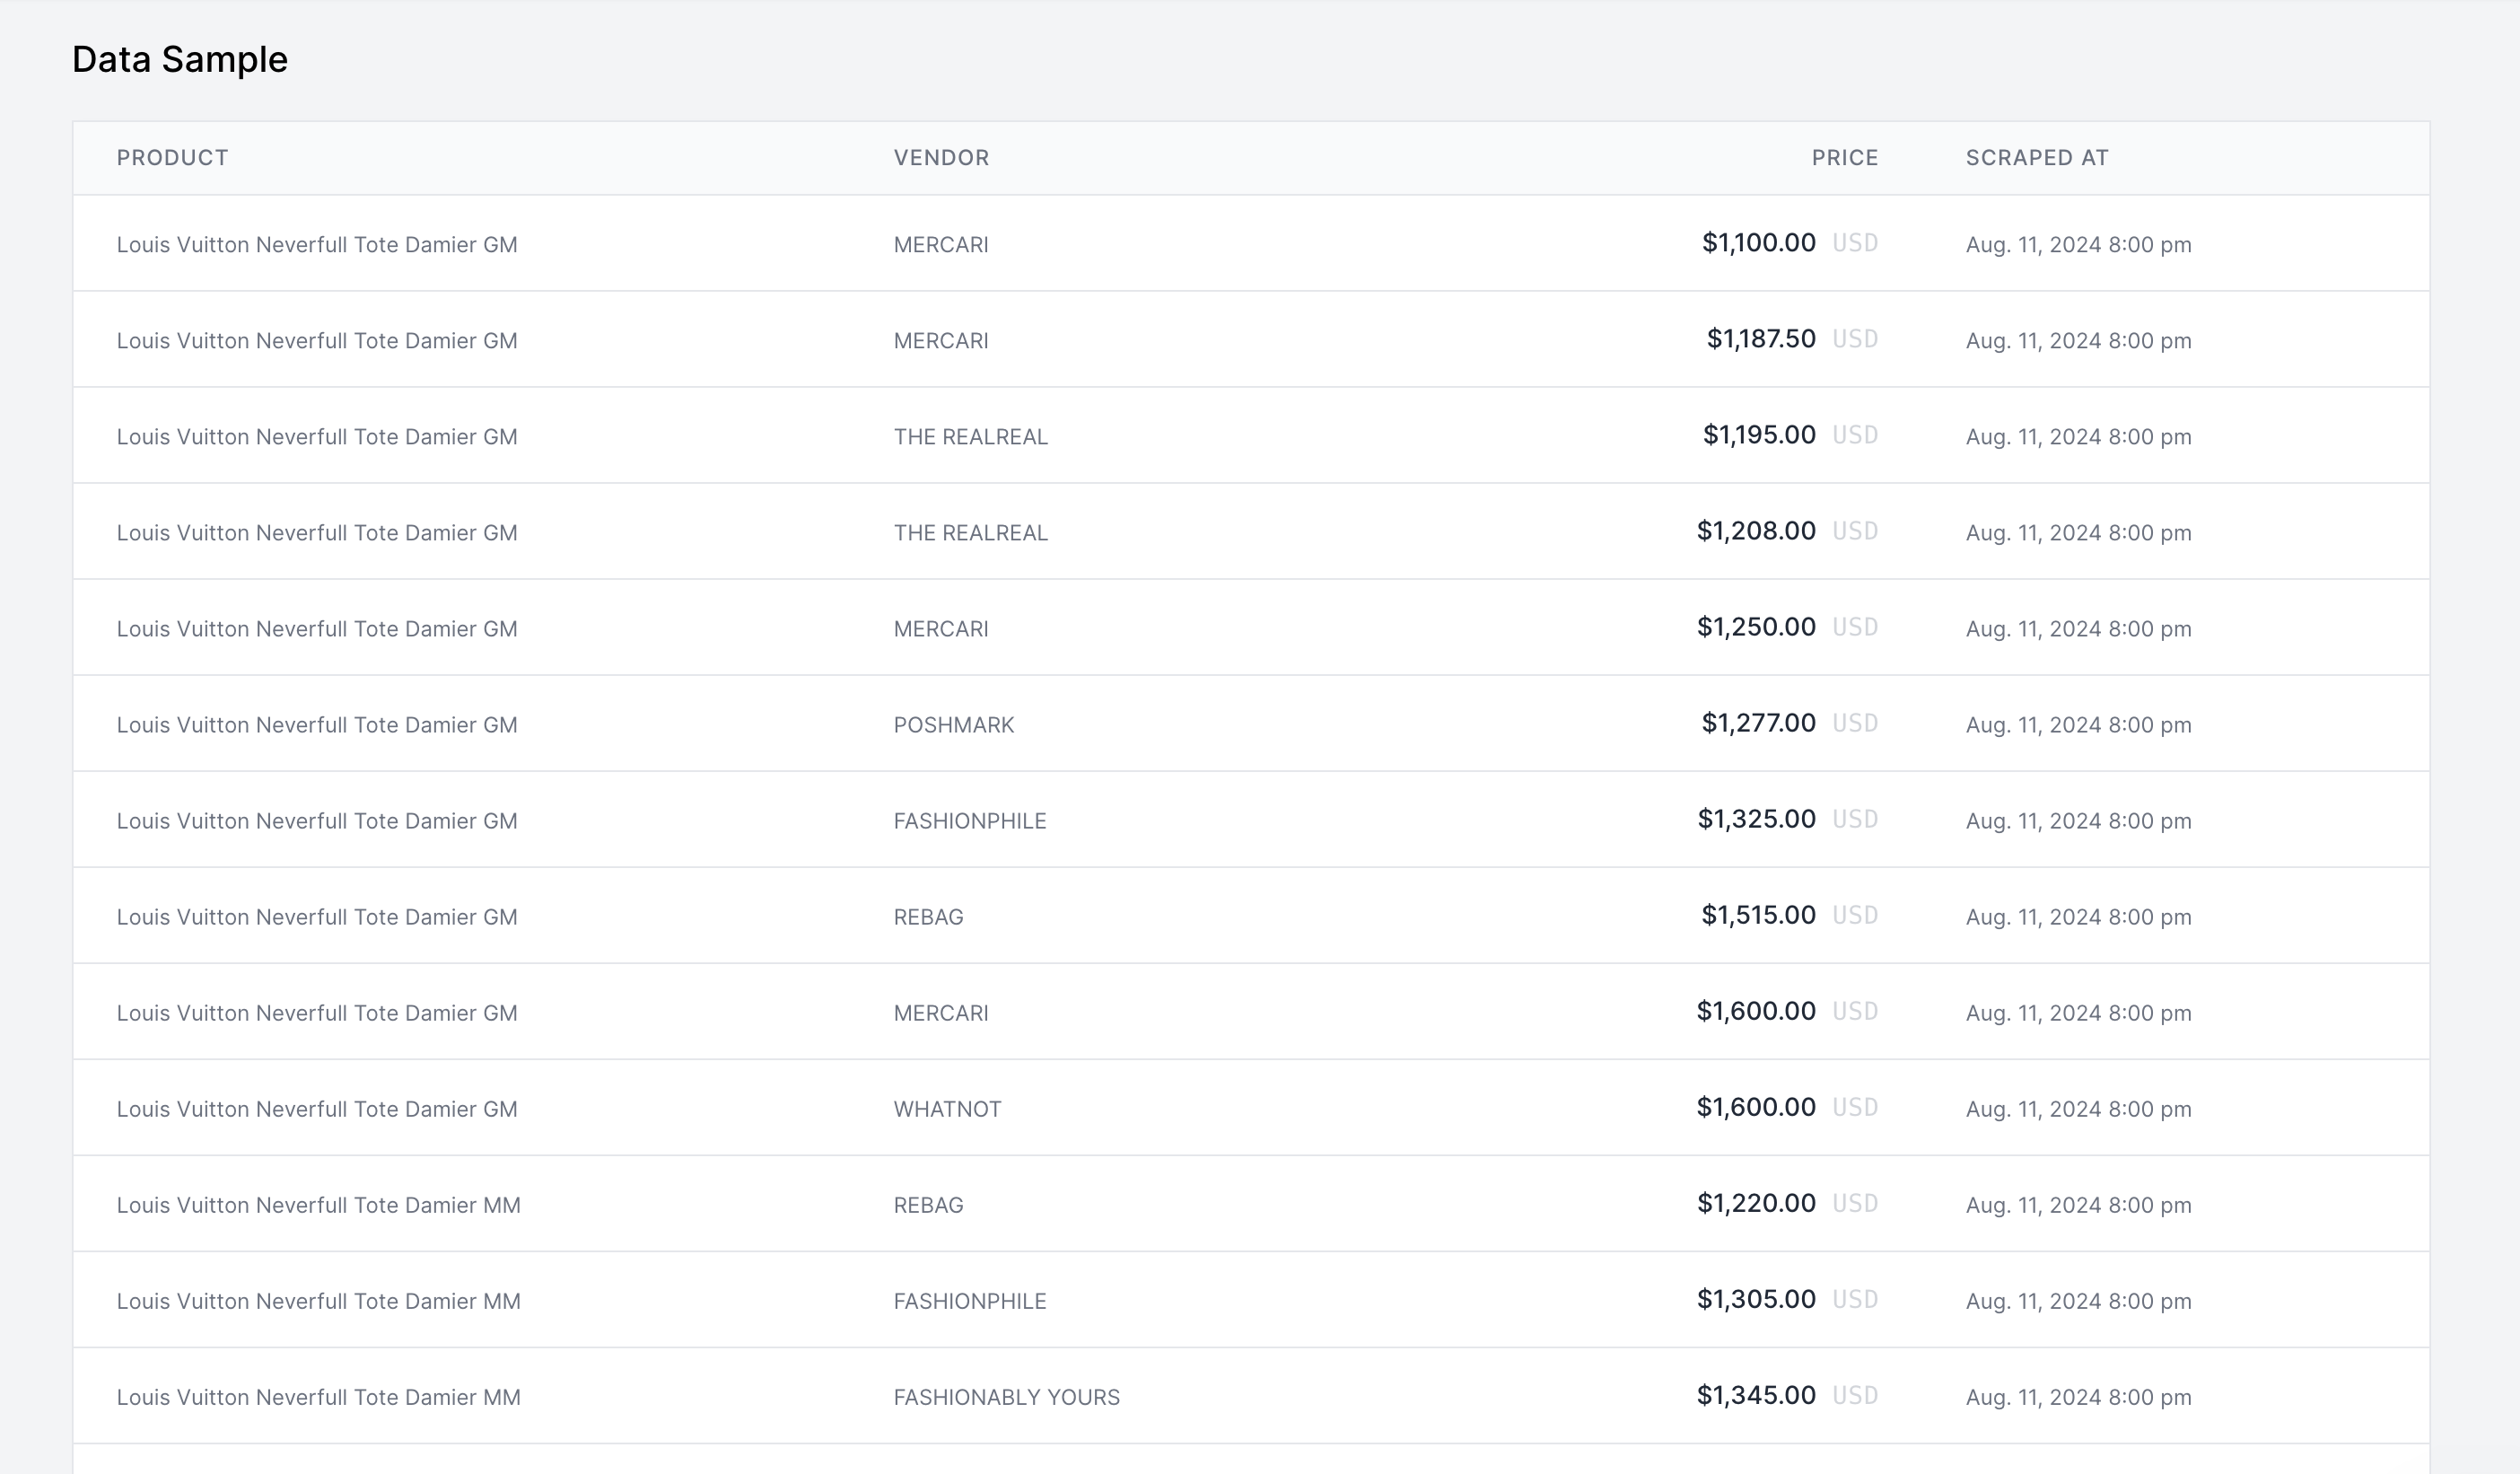
Task: Click the VENDOR column header
Action: pos(941,158)
